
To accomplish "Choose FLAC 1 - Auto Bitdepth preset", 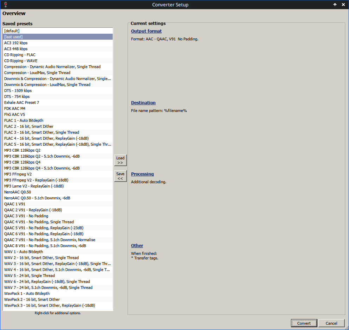I will coord(58,120).
